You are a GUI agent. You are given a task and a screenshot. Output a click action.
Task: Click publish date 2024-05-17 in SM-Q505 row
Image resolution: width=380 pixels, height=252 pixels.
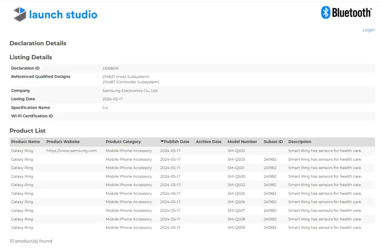tap(170, 193)
